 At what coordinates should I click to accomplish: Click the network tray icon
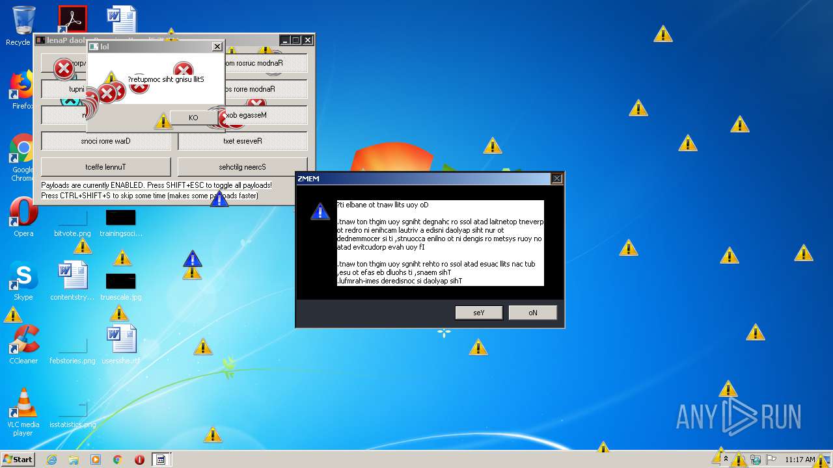click(x=756, y=460)
